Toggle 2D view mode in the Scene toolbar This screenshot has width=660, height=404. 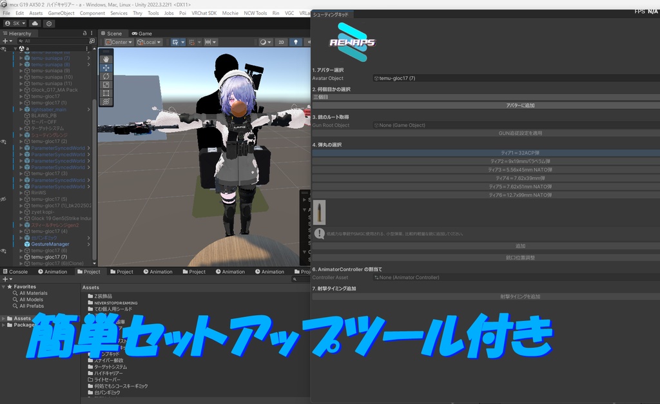click(x=282, y=42)
